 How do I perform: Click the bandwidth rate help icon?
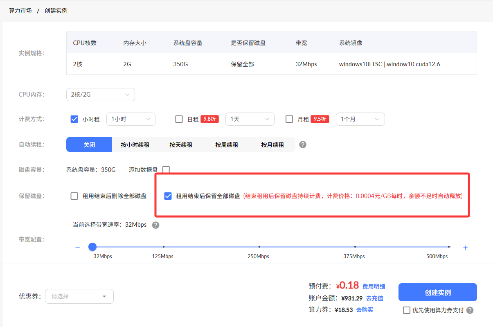[x=155, y=225]
